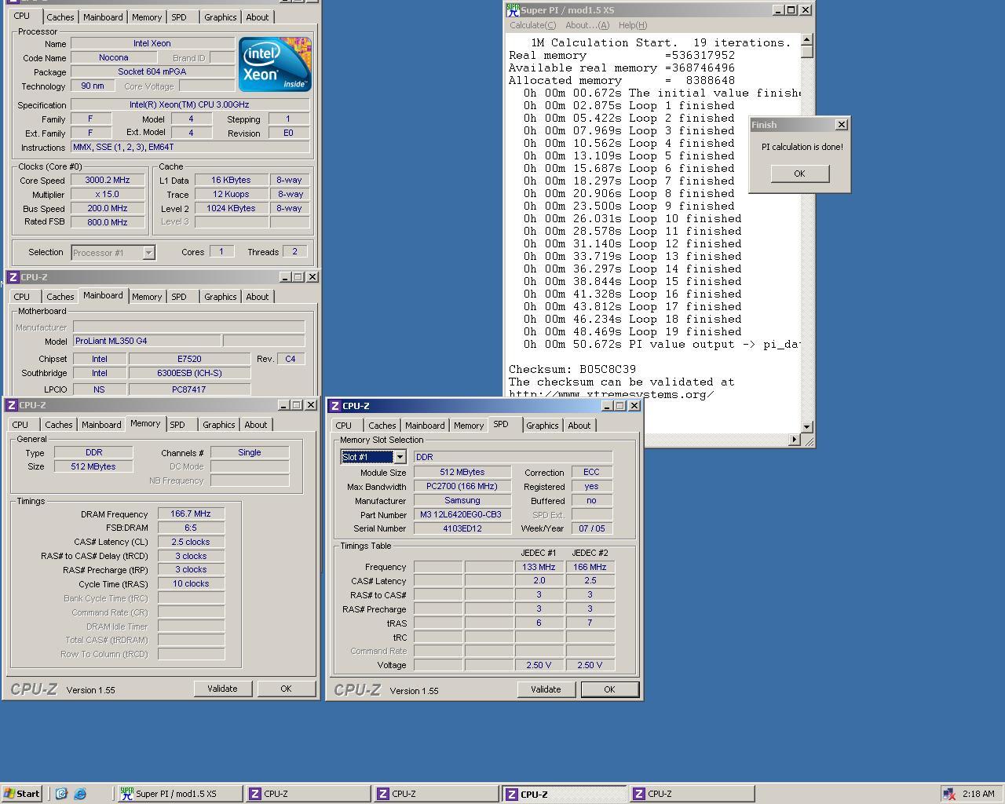1005x804 pixels.
Task: Open the Calculate menu in Super PI
Action: (x=532, y=25)
